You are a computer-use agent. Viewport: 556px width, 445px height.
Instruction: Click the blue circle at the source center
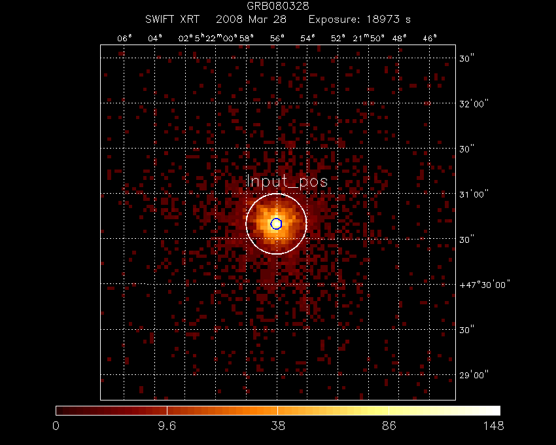[276, 224]
